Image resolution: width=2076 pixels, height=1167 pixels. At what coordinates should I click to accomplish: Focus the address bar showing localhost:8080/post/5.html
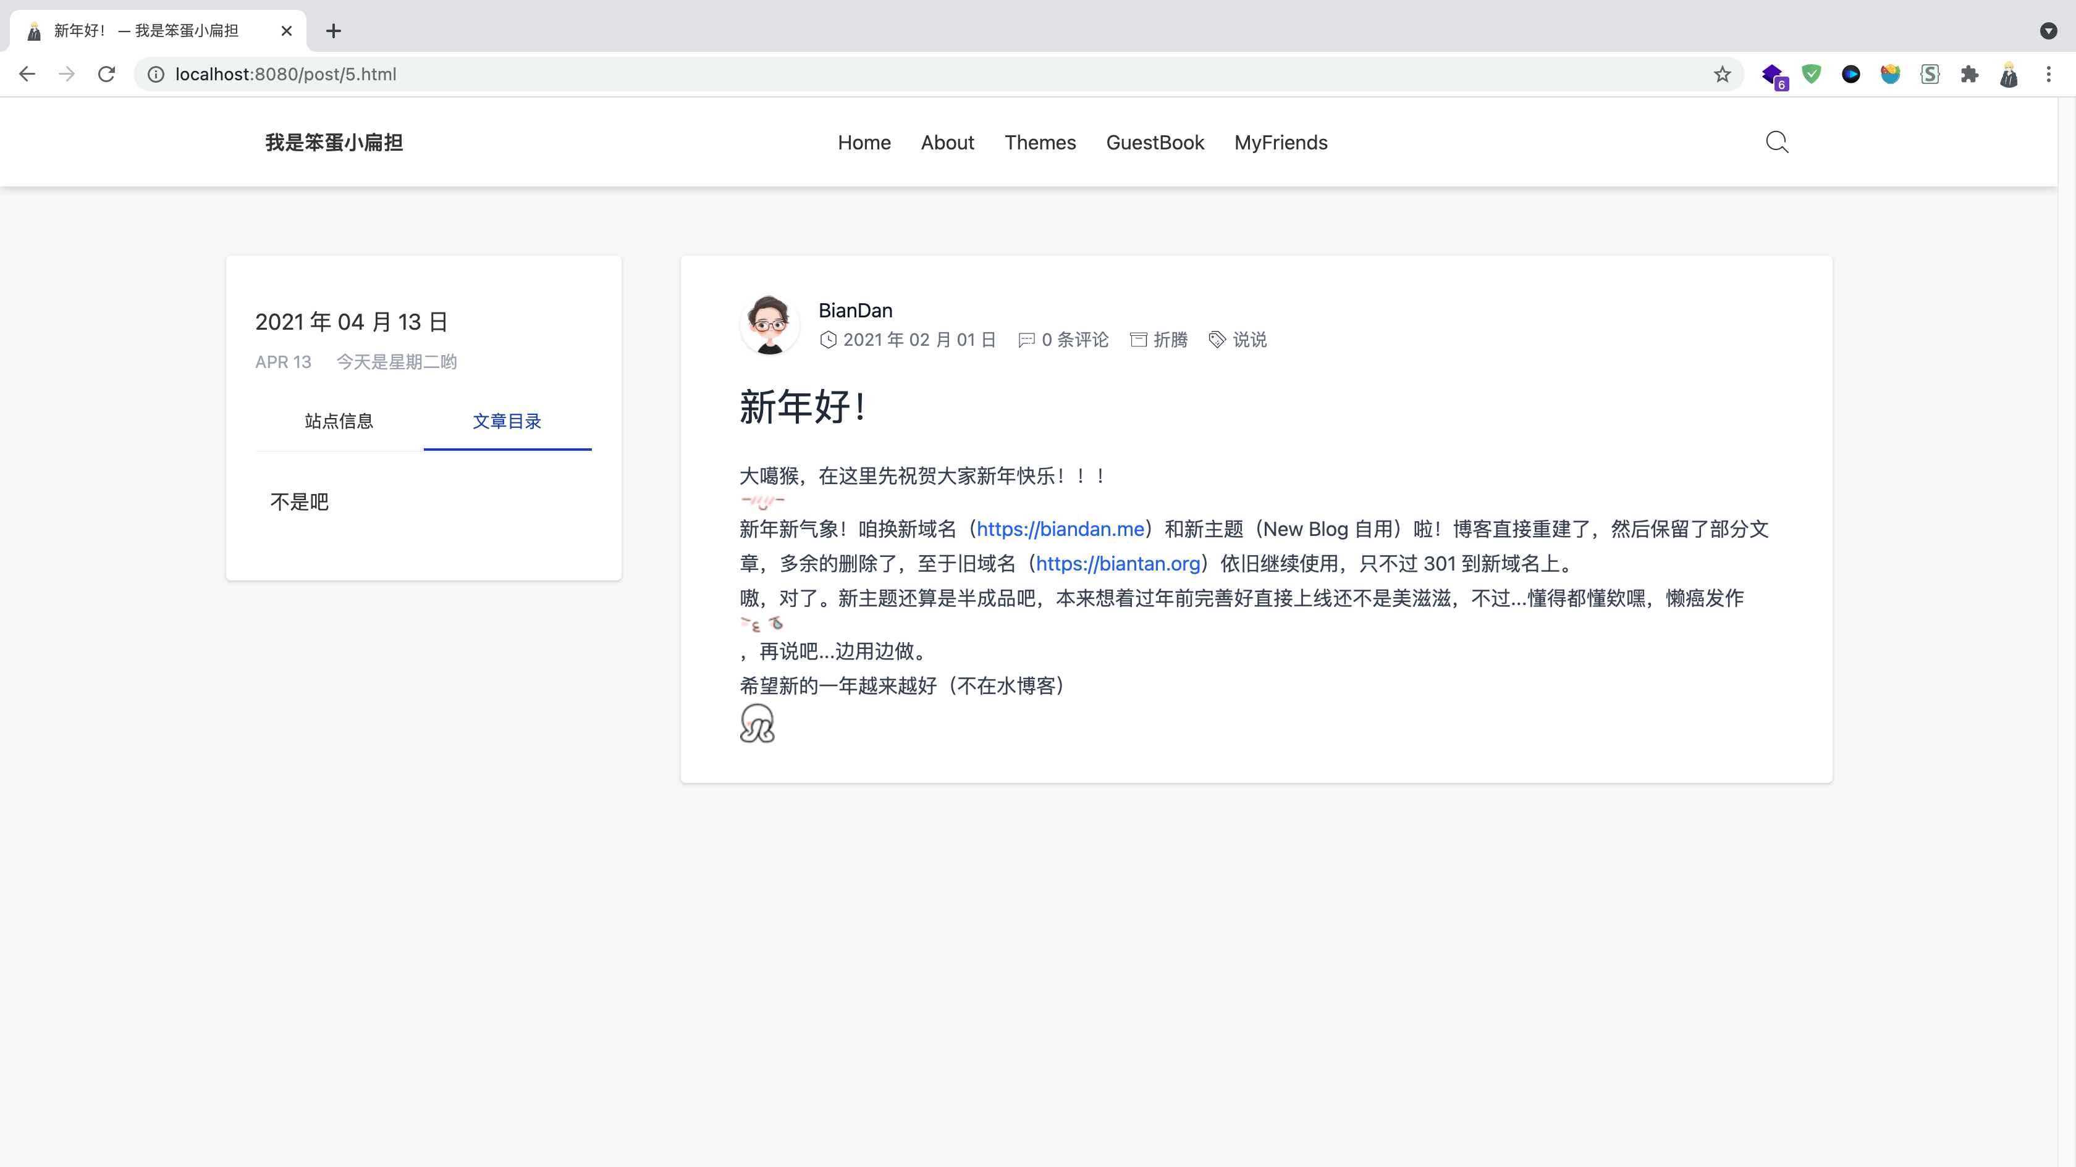[887, 74]
